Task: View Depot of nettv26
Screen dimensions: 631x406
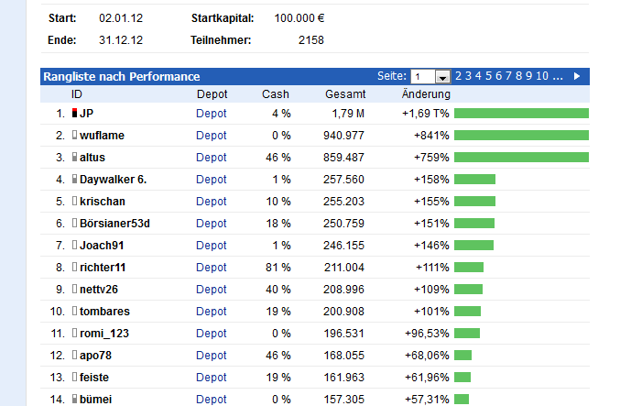Action: (x=212, y=290)
